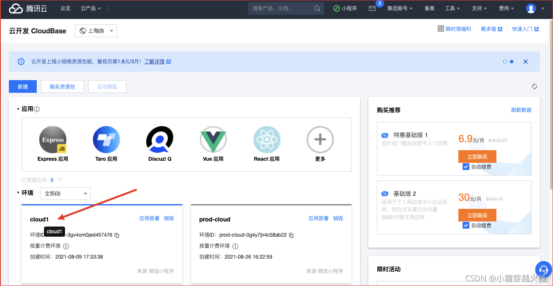Screen dimensions: 553x286
Task: Open the Tencent Cloud logo home
Action: click(x=28, y=8)
